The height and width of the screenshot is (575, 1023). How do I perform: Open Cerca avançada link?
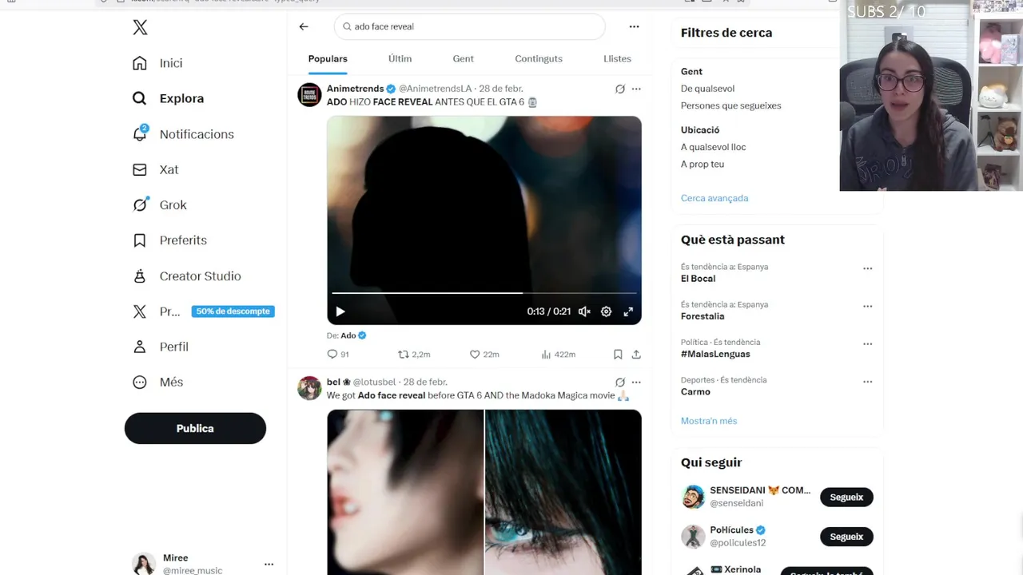[x=715, y=198]
